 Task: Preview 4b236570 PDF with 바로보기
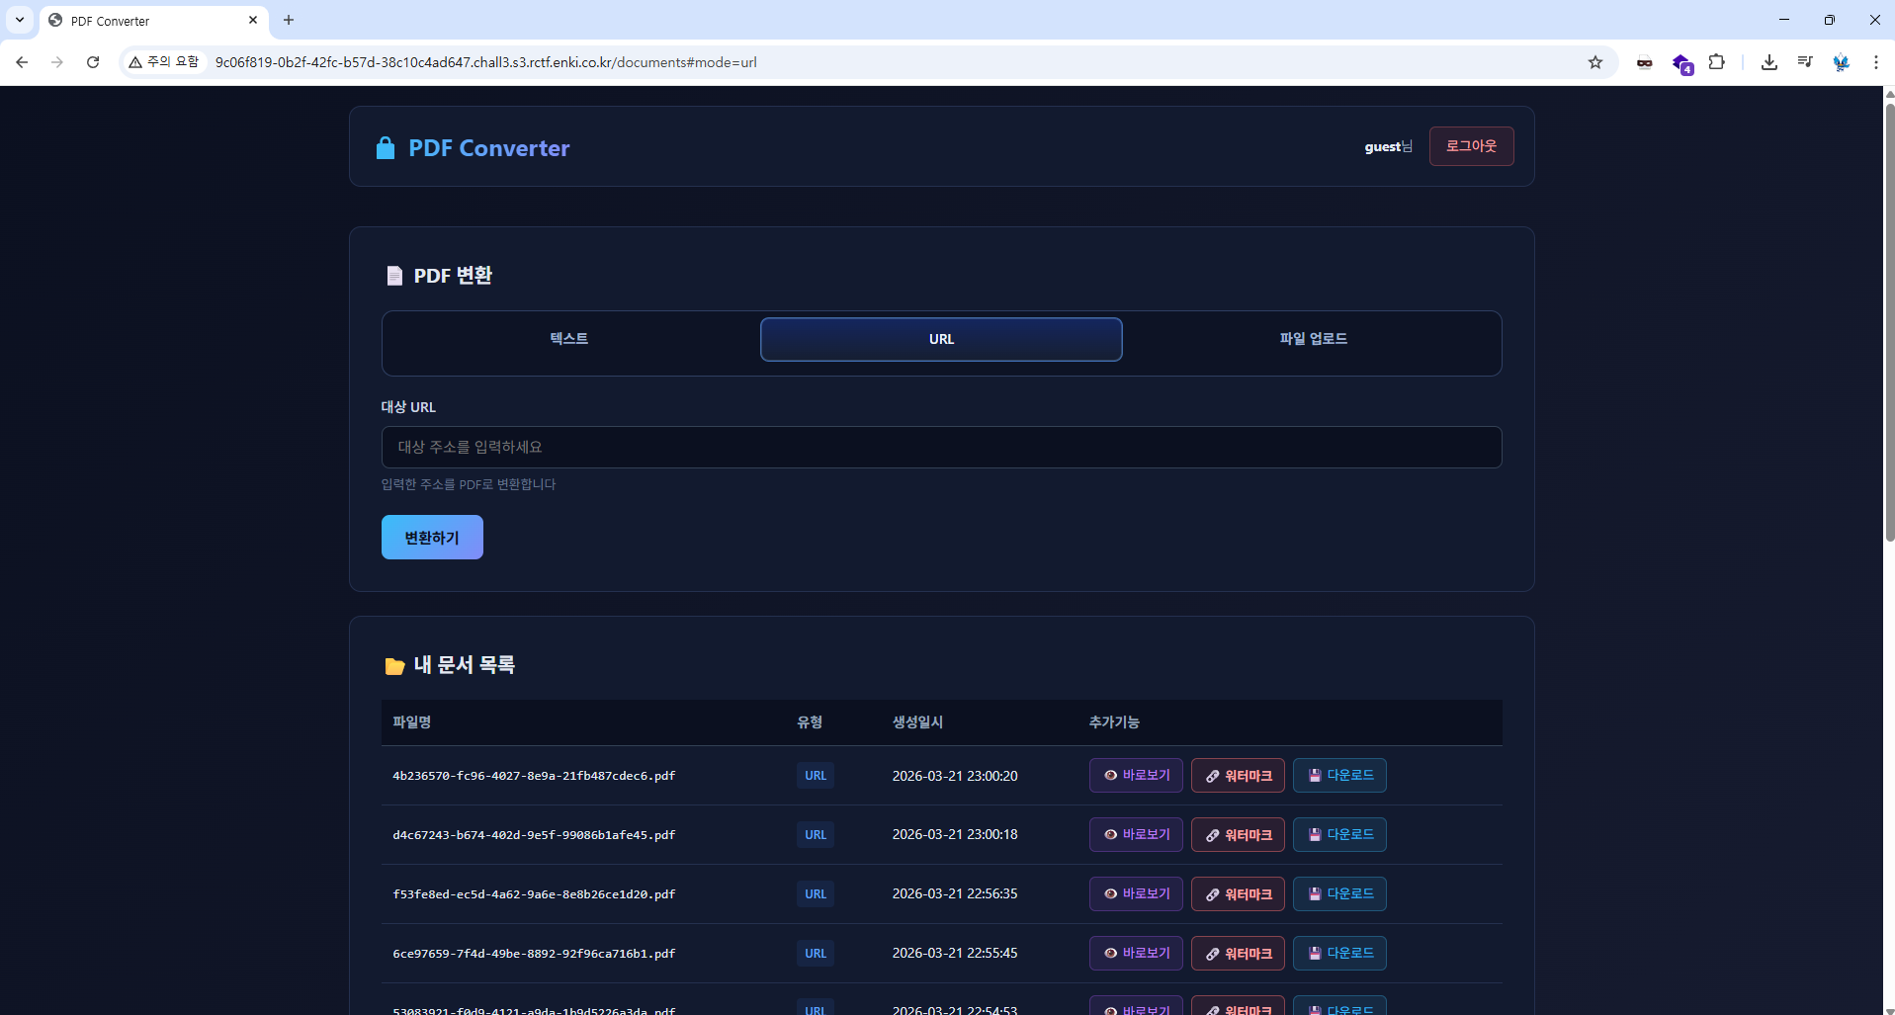1136,776
